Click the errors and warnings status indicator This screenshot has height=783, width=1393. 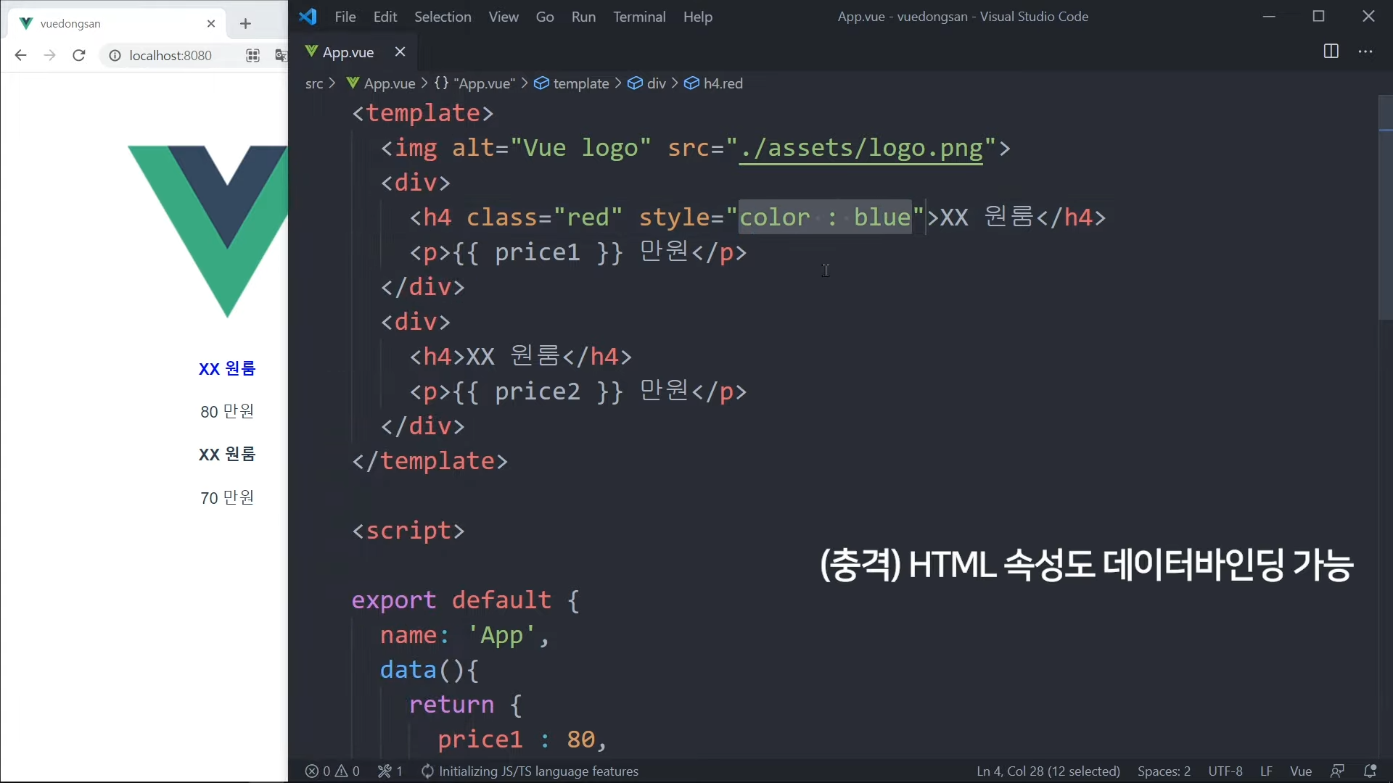tap(332, 771)
